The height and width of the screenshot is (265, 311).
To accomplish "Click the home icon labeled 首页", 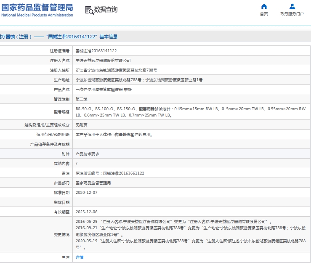I will coord(264,7).
